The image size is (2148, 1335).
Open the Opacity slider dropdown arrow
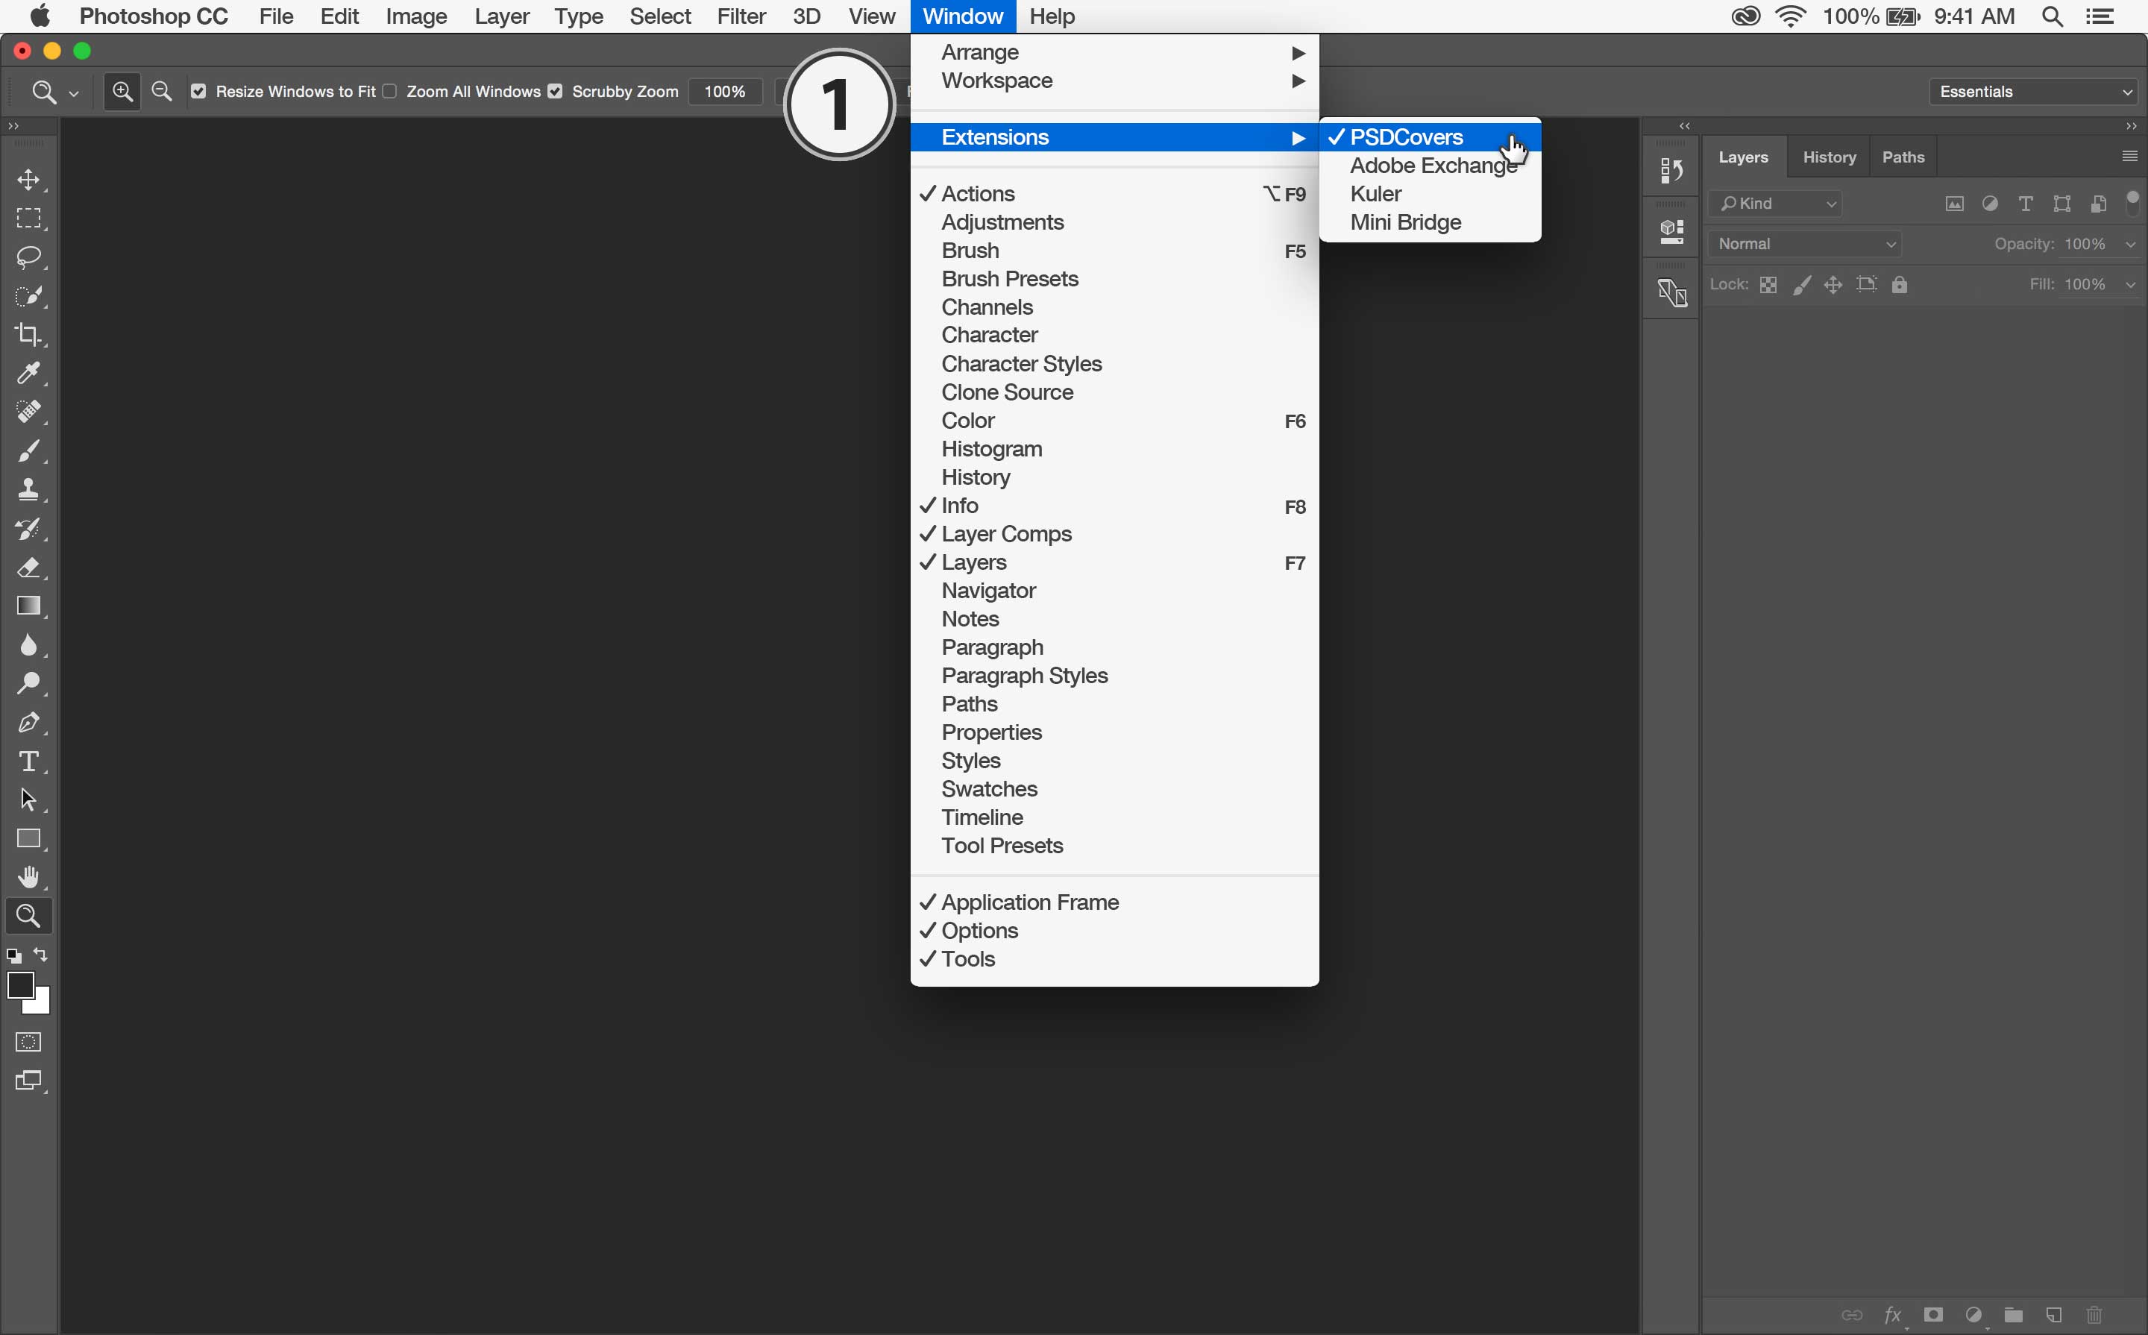coord(2130,245)
